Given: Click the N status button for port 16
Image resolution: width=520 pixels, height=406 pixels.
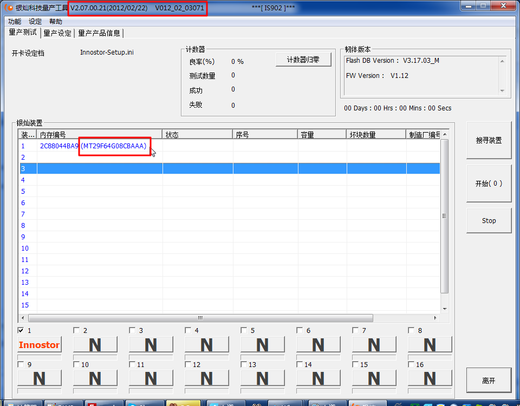Looking at the screenshot, I should pyautogui.click(x=430, y=378).
